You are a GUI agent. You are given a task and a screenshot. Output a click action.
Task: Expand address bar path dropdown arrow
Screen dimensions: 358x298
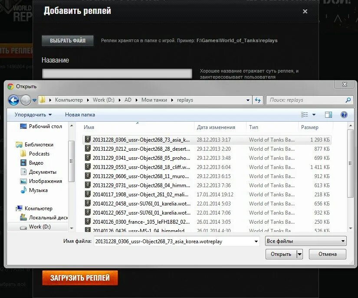pyautogui.click(x=248, y=100)
